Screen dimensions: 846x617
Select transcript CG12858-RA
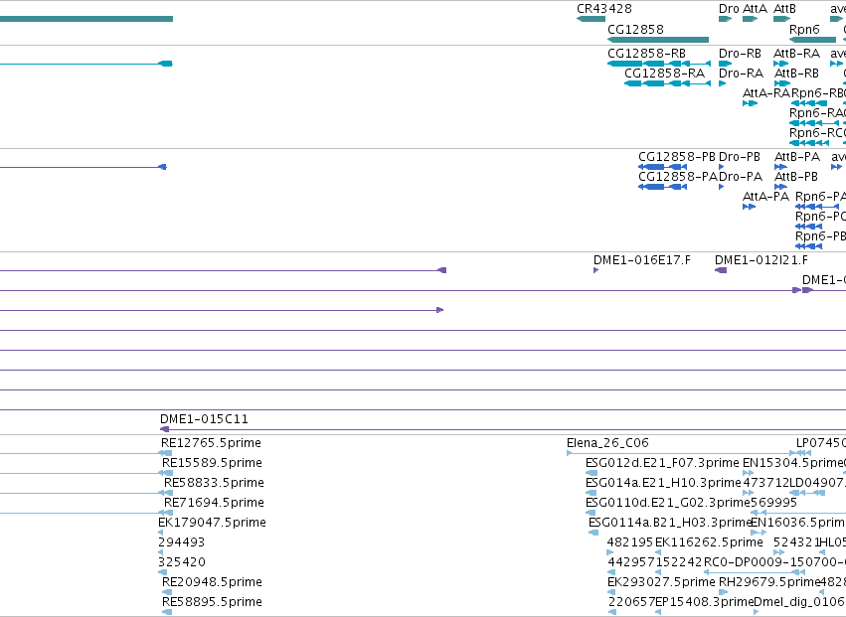coord(667,83)
